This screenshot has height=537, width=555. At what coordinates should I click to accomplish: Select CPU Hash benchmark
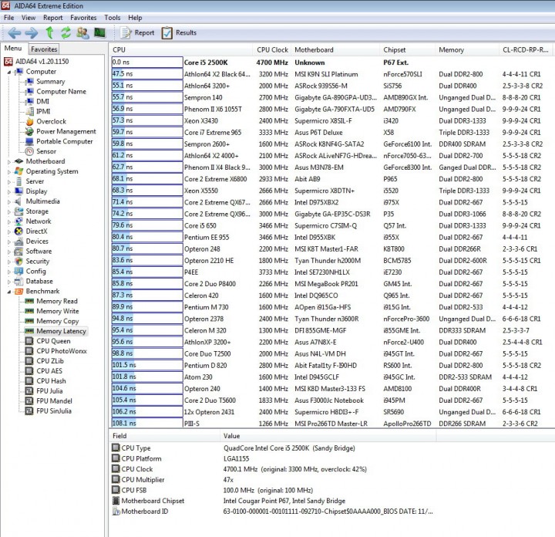[51, 381]
